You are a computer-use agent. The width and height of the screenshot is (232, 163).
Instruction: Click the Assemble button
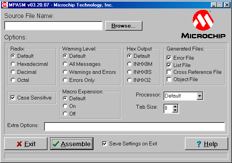pos(72,144)
